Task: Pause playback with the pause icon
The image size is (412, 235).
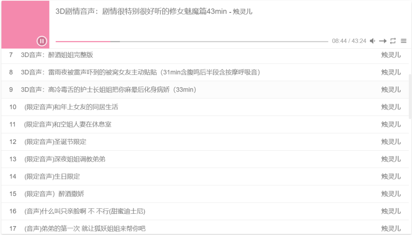Action: tap(41, 41)
